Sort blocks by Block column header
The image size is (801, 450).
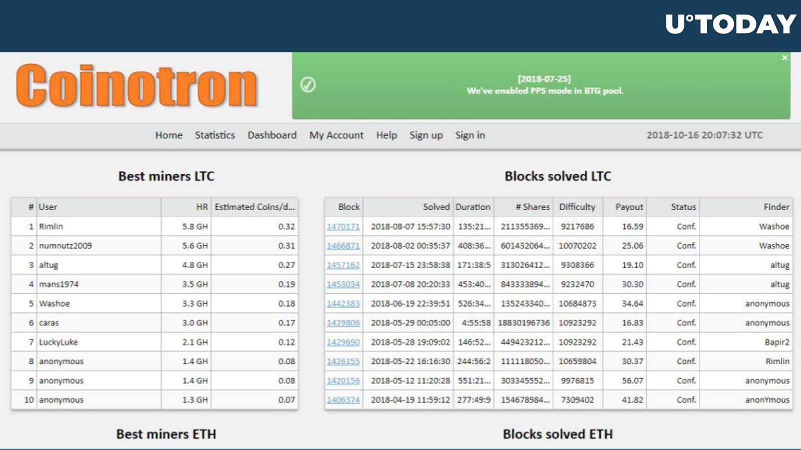(x=344, y=207)
